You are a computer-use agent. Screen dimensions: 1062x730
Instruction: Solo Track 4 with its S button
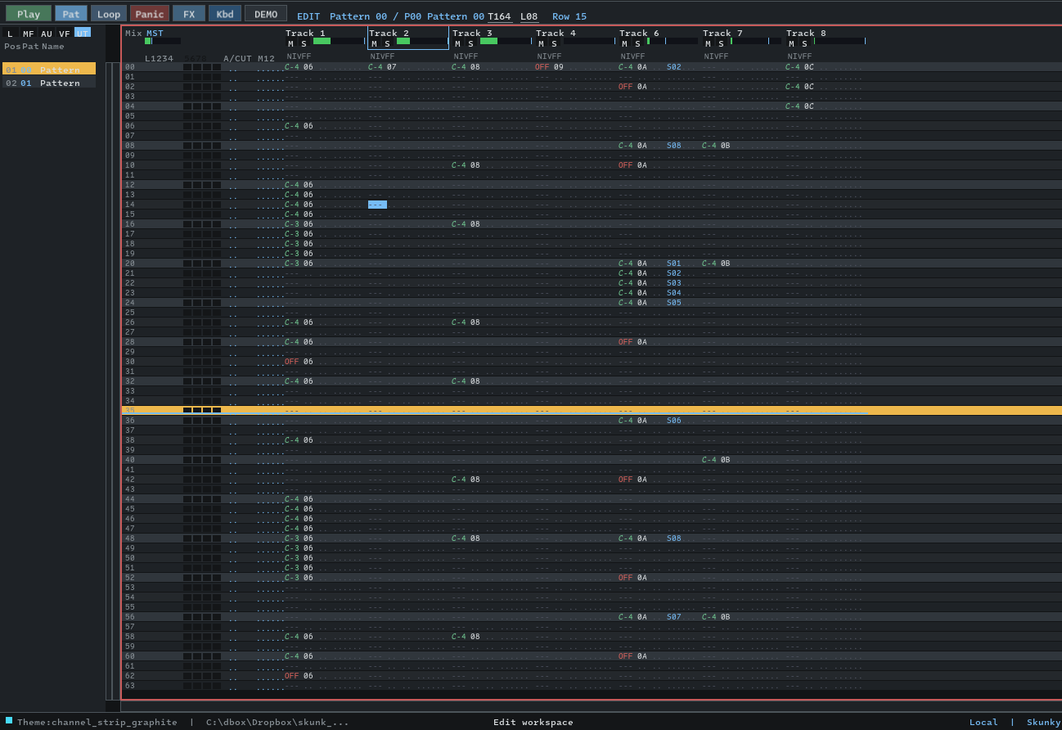(x=554, y=43)
